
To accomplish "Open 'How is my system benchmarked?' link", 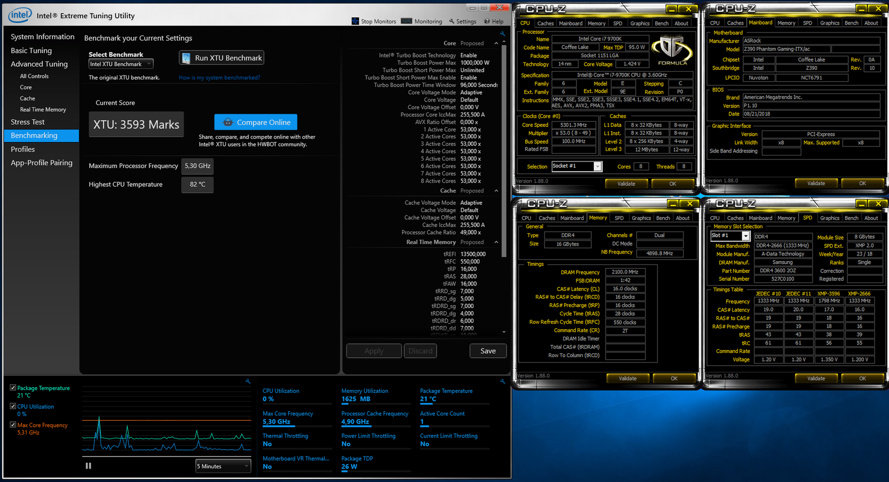I will coord(219,77).
